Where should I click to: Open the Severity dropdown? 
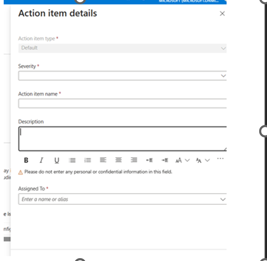point(122,76)
